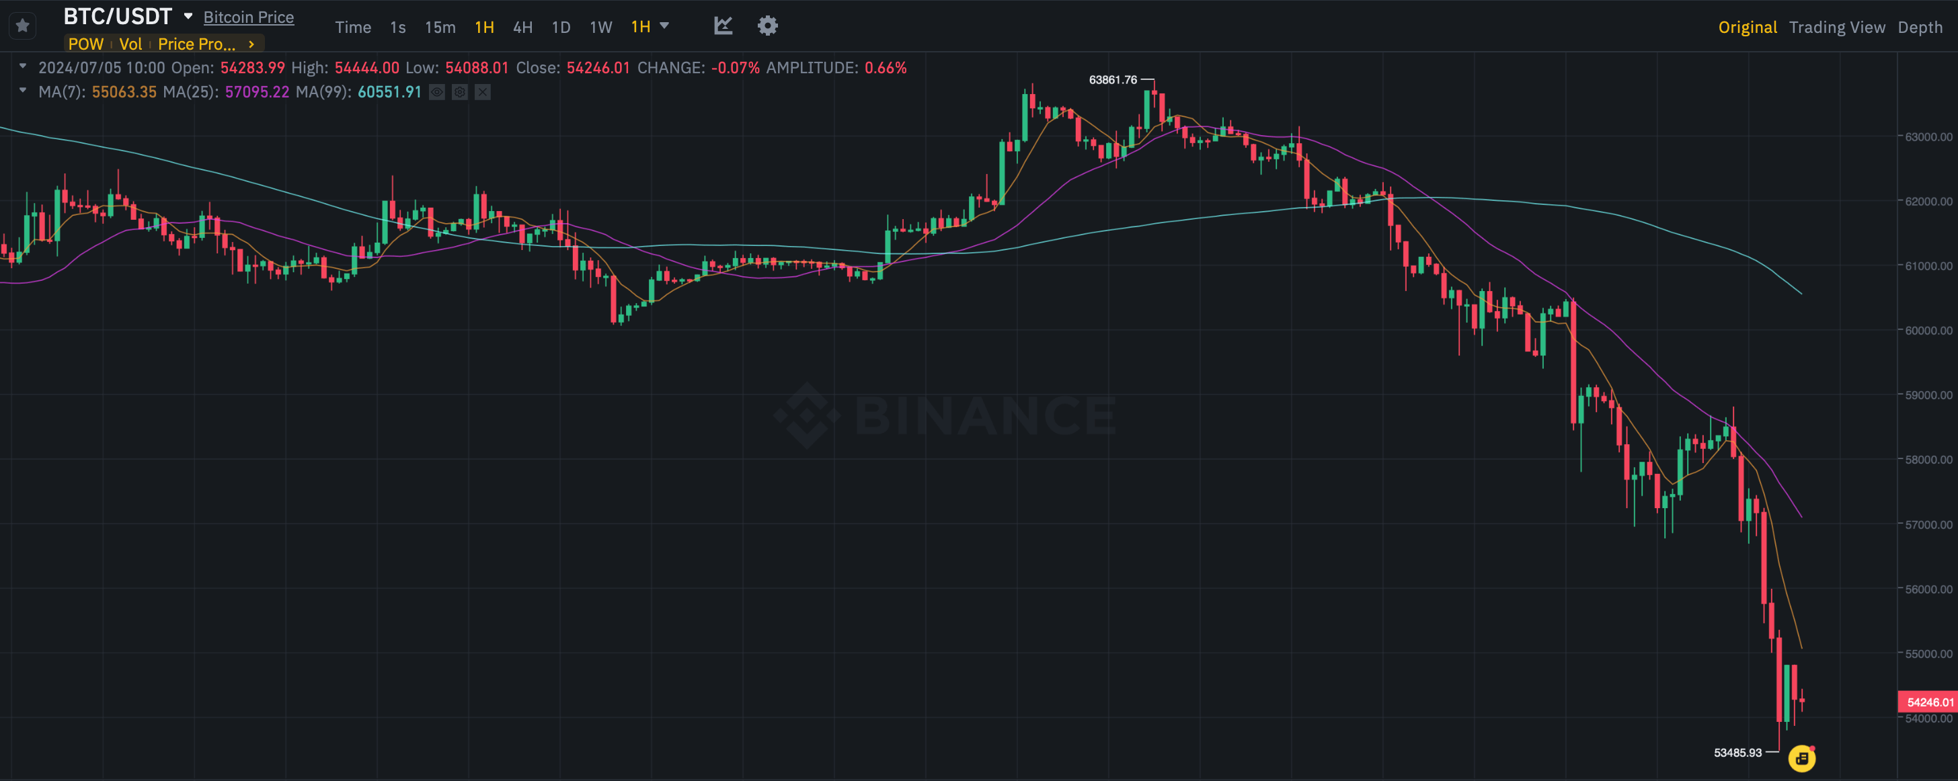Click the CHANGE value -0.07%

click(x=735, y=68)
